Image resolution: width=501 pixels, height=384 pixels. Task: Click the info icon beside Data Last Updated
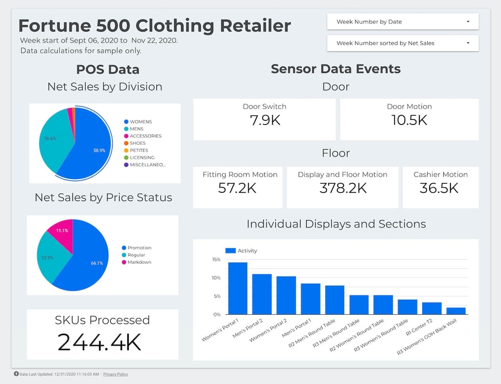17,374
